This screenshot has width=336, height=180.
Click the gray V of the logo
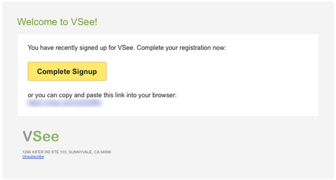click(x=27, y=136)
